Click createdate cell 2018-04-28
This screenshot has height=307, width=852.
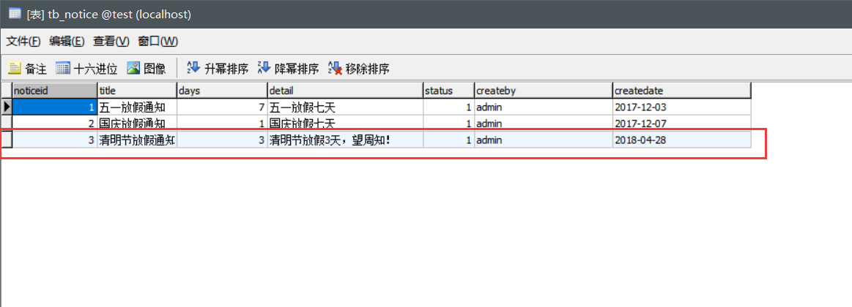(x=681, y=140)
